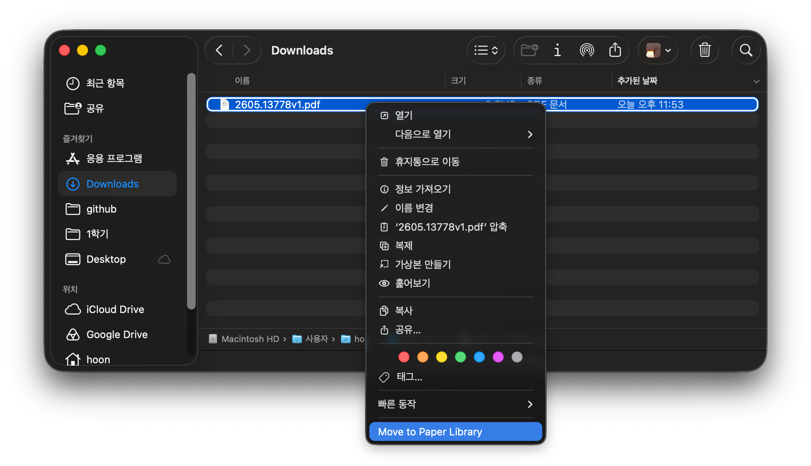811x466 pixels.
Task: Apply the orange tag color
Action: pyautogui.click(x=423, y=357)
